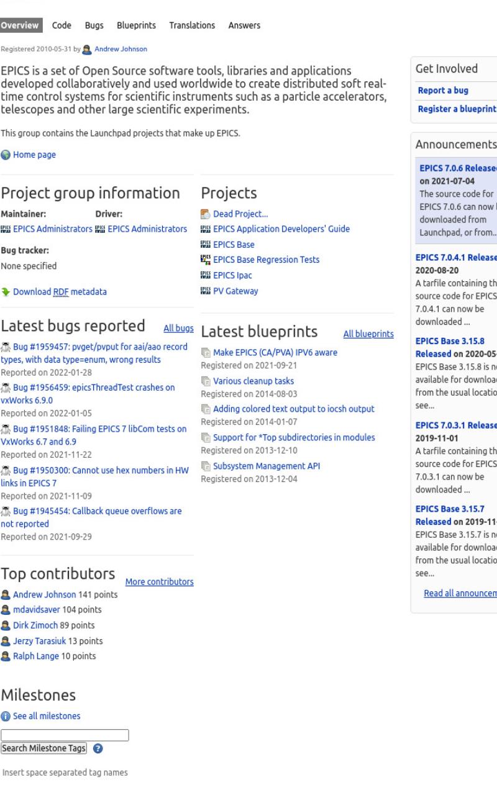The width and height of the screenshot is (497, 795).
Task: Open Andrew Johnson's profile by the registrant icon
Action: (87, 49)
